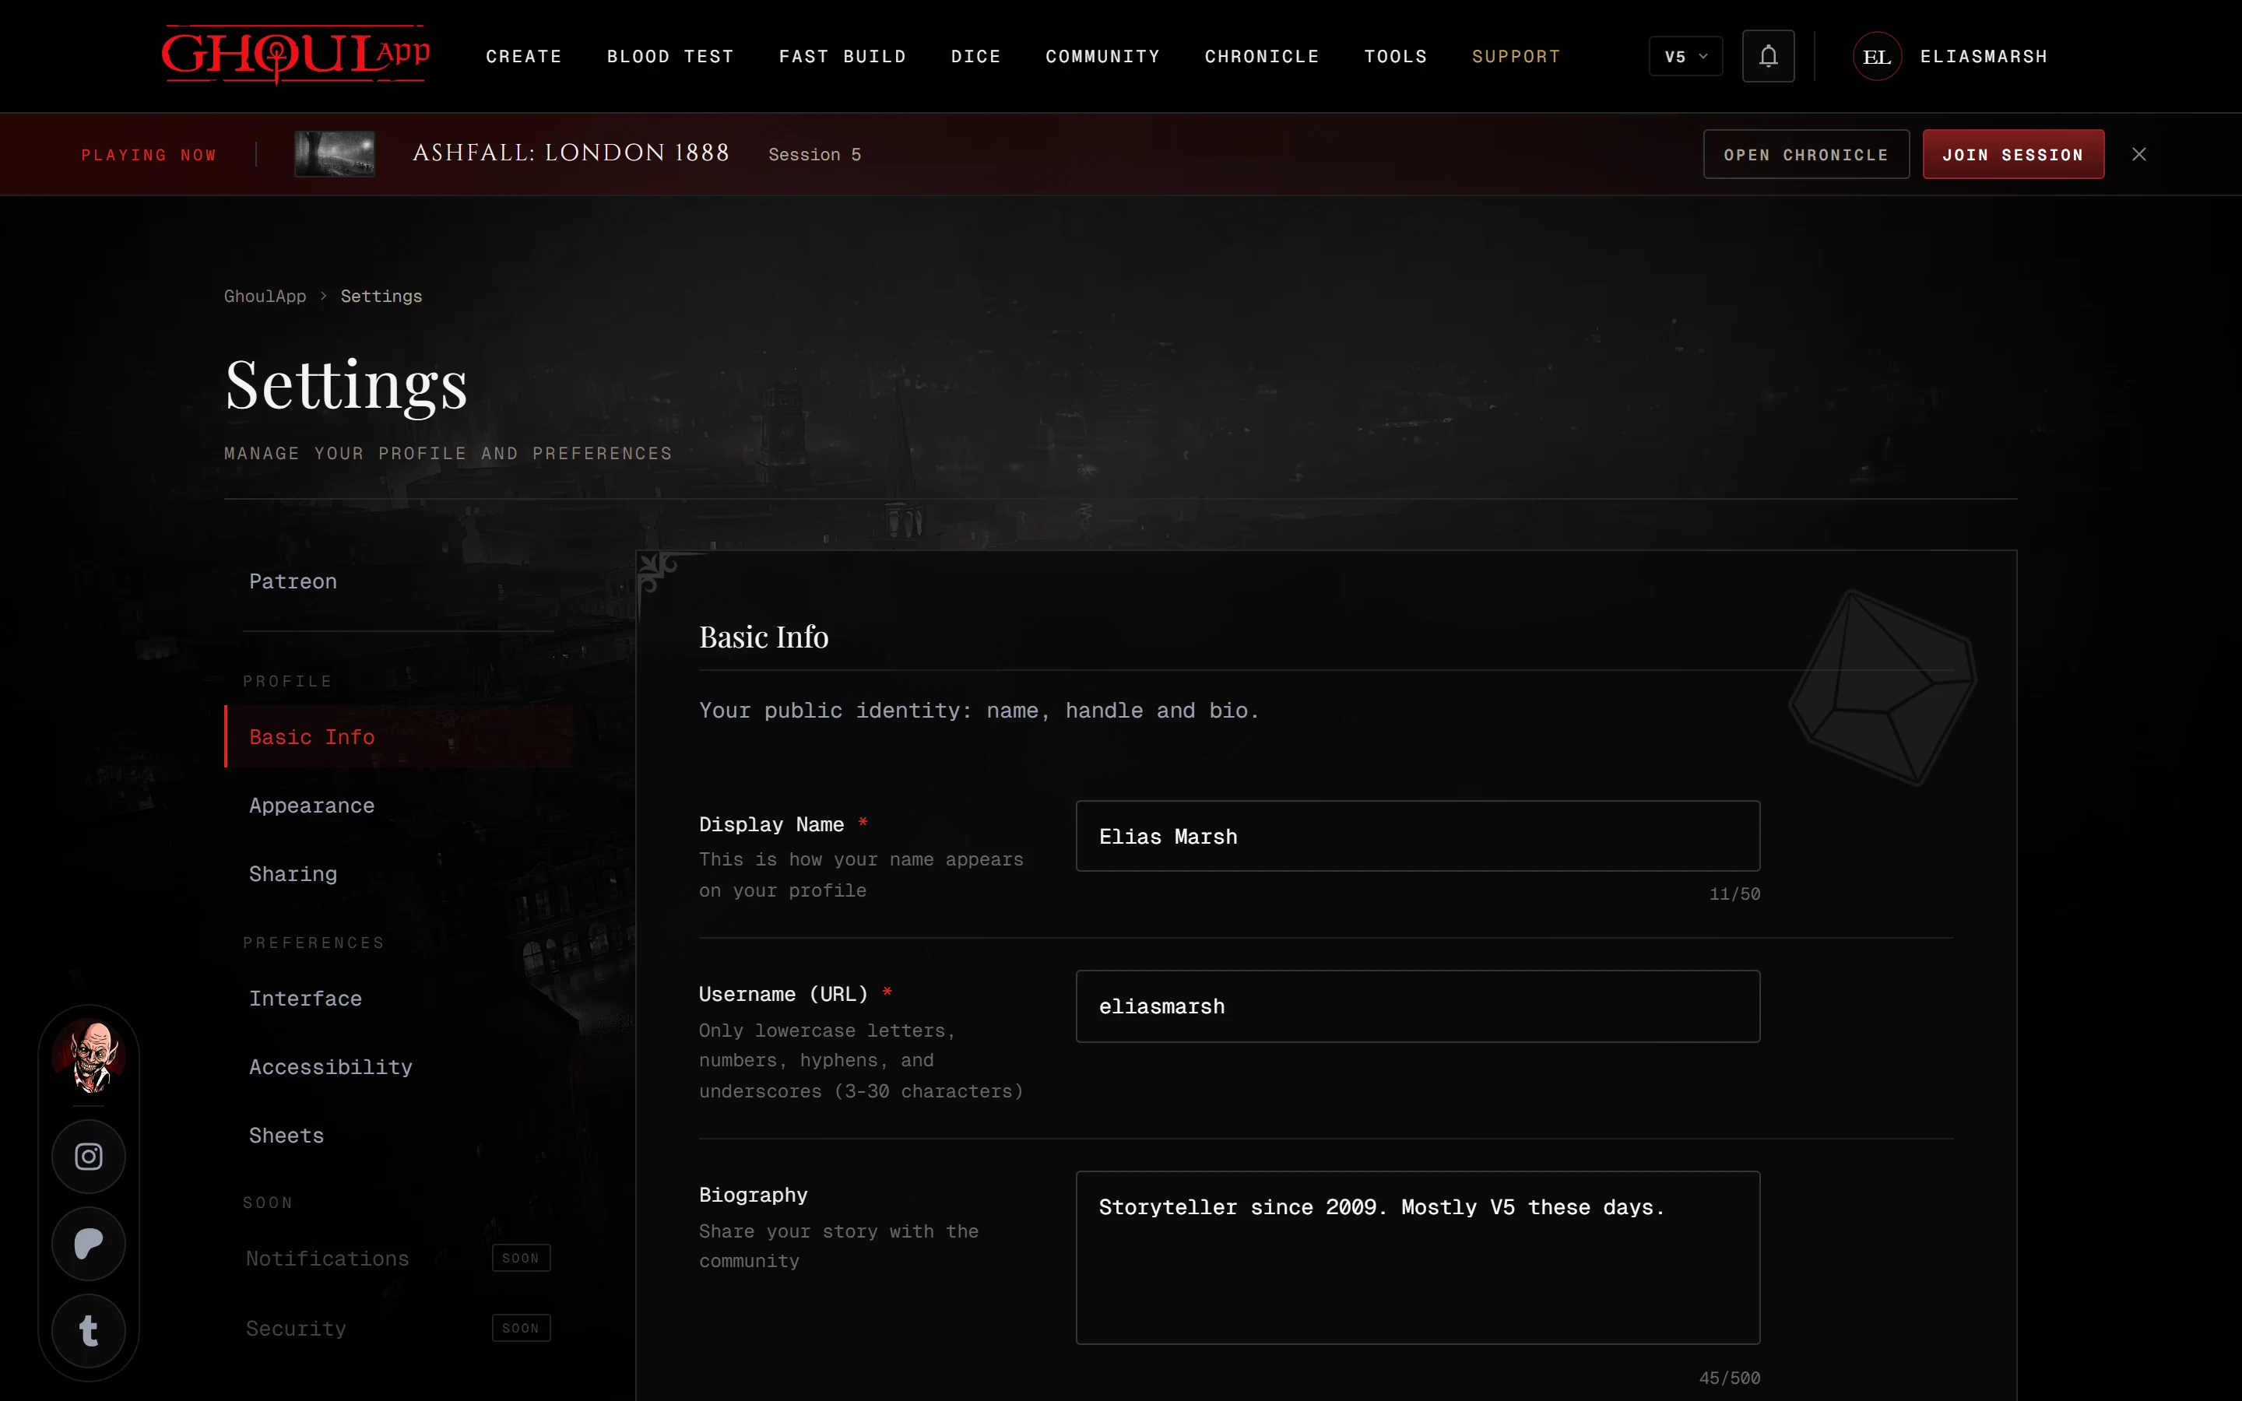Focus the Display Name input field
This screenshot has width=2242, height=1401.
1418,836
